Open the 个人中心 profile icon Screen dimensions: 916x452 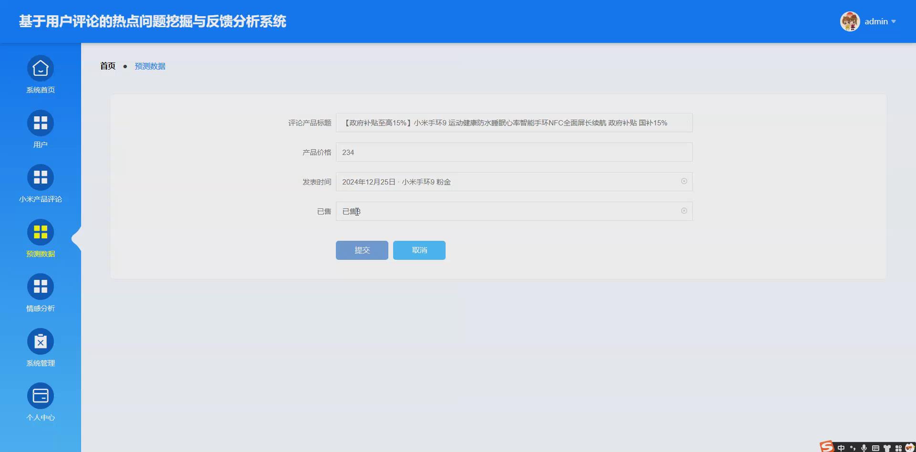click(x=41, y=396)
